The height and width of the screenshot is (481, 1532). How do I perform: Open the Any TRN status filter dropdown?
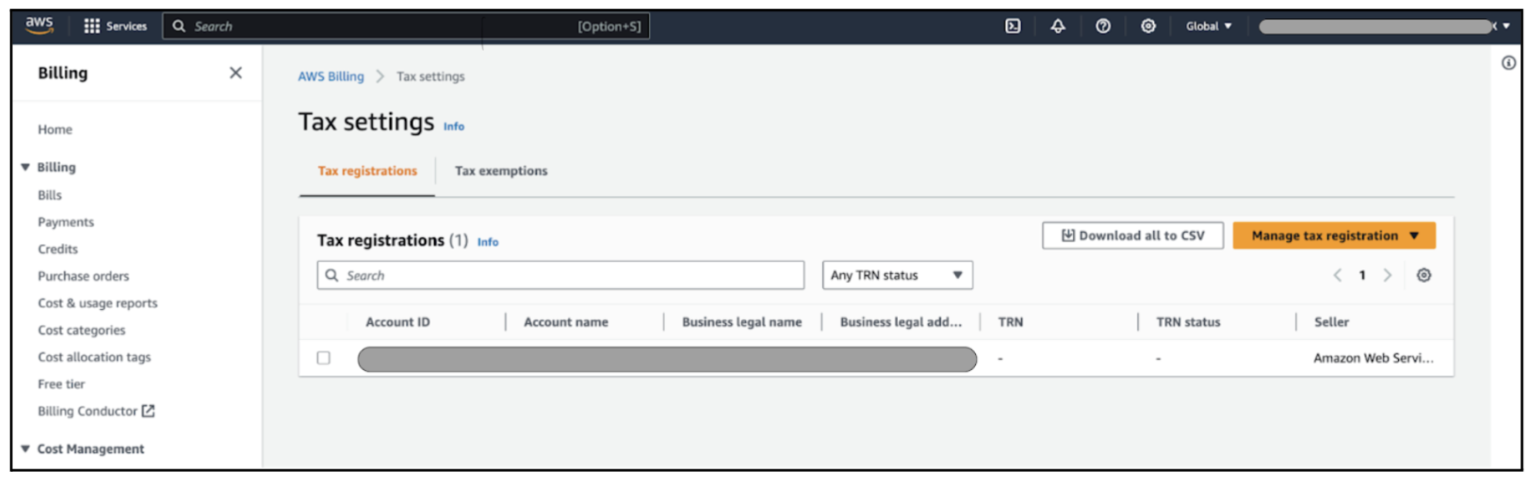[x=897, y=275]
